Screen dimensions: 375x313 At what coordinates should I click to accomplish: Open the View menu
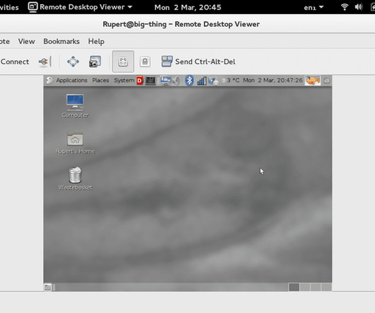(x=27, y=41)
